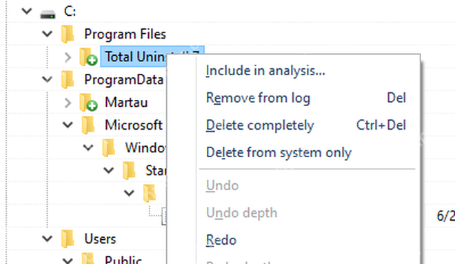Click the C: drive icon

48,14
